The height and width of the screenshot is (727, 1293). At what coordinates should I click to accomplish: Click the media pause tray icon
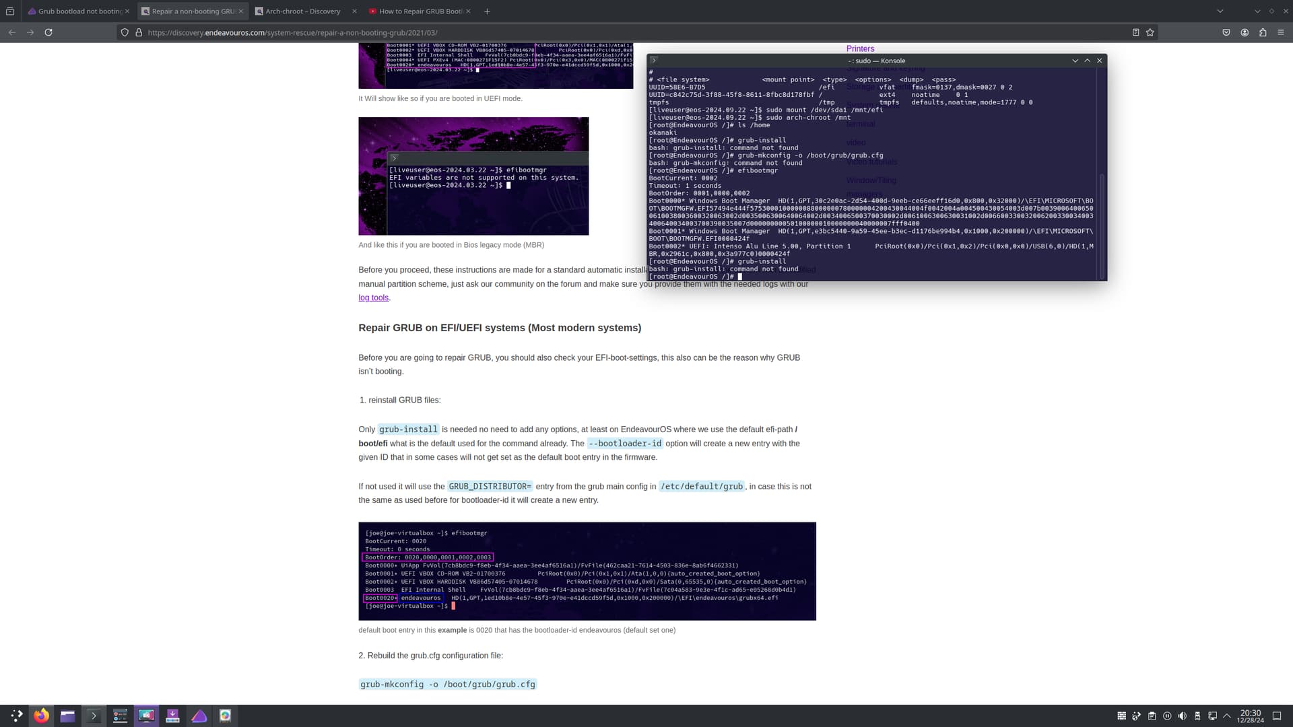click(1167, 716)
